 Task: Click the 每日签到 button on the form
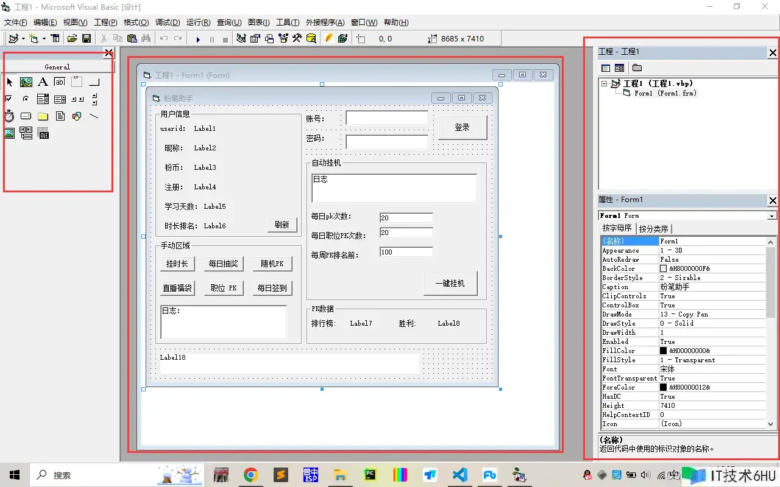pos(272,288)
